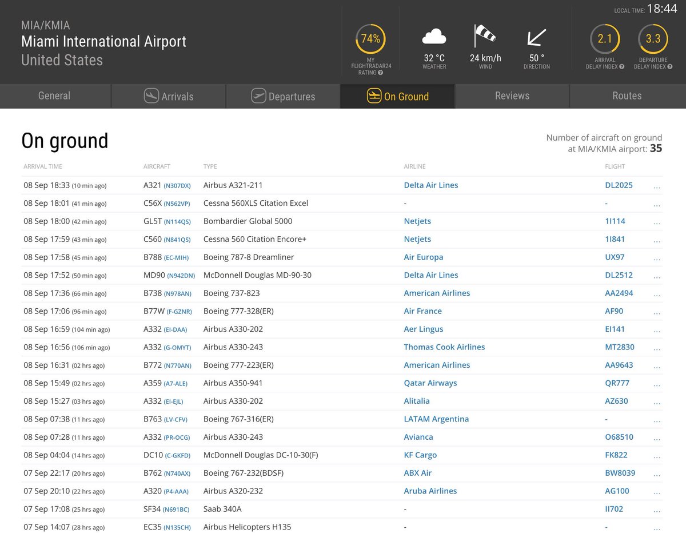Open more options for flight UX97
Viewport: 686px width, 533px height.
pos(657,258)
